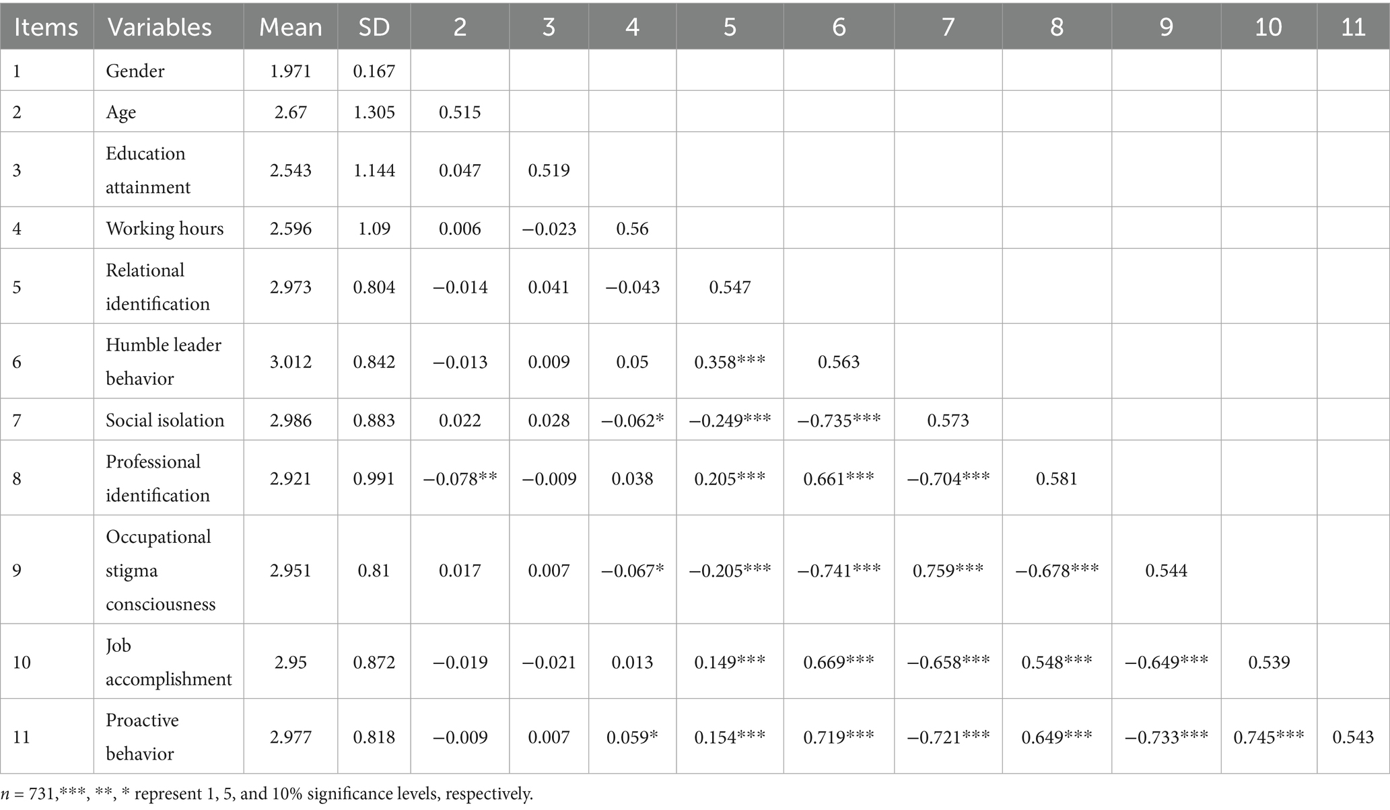Image resolution: width=1390 pixels, height=810 pixels.
Task: Select the −0.078** correlation cell
Action: tap(460, 478)
